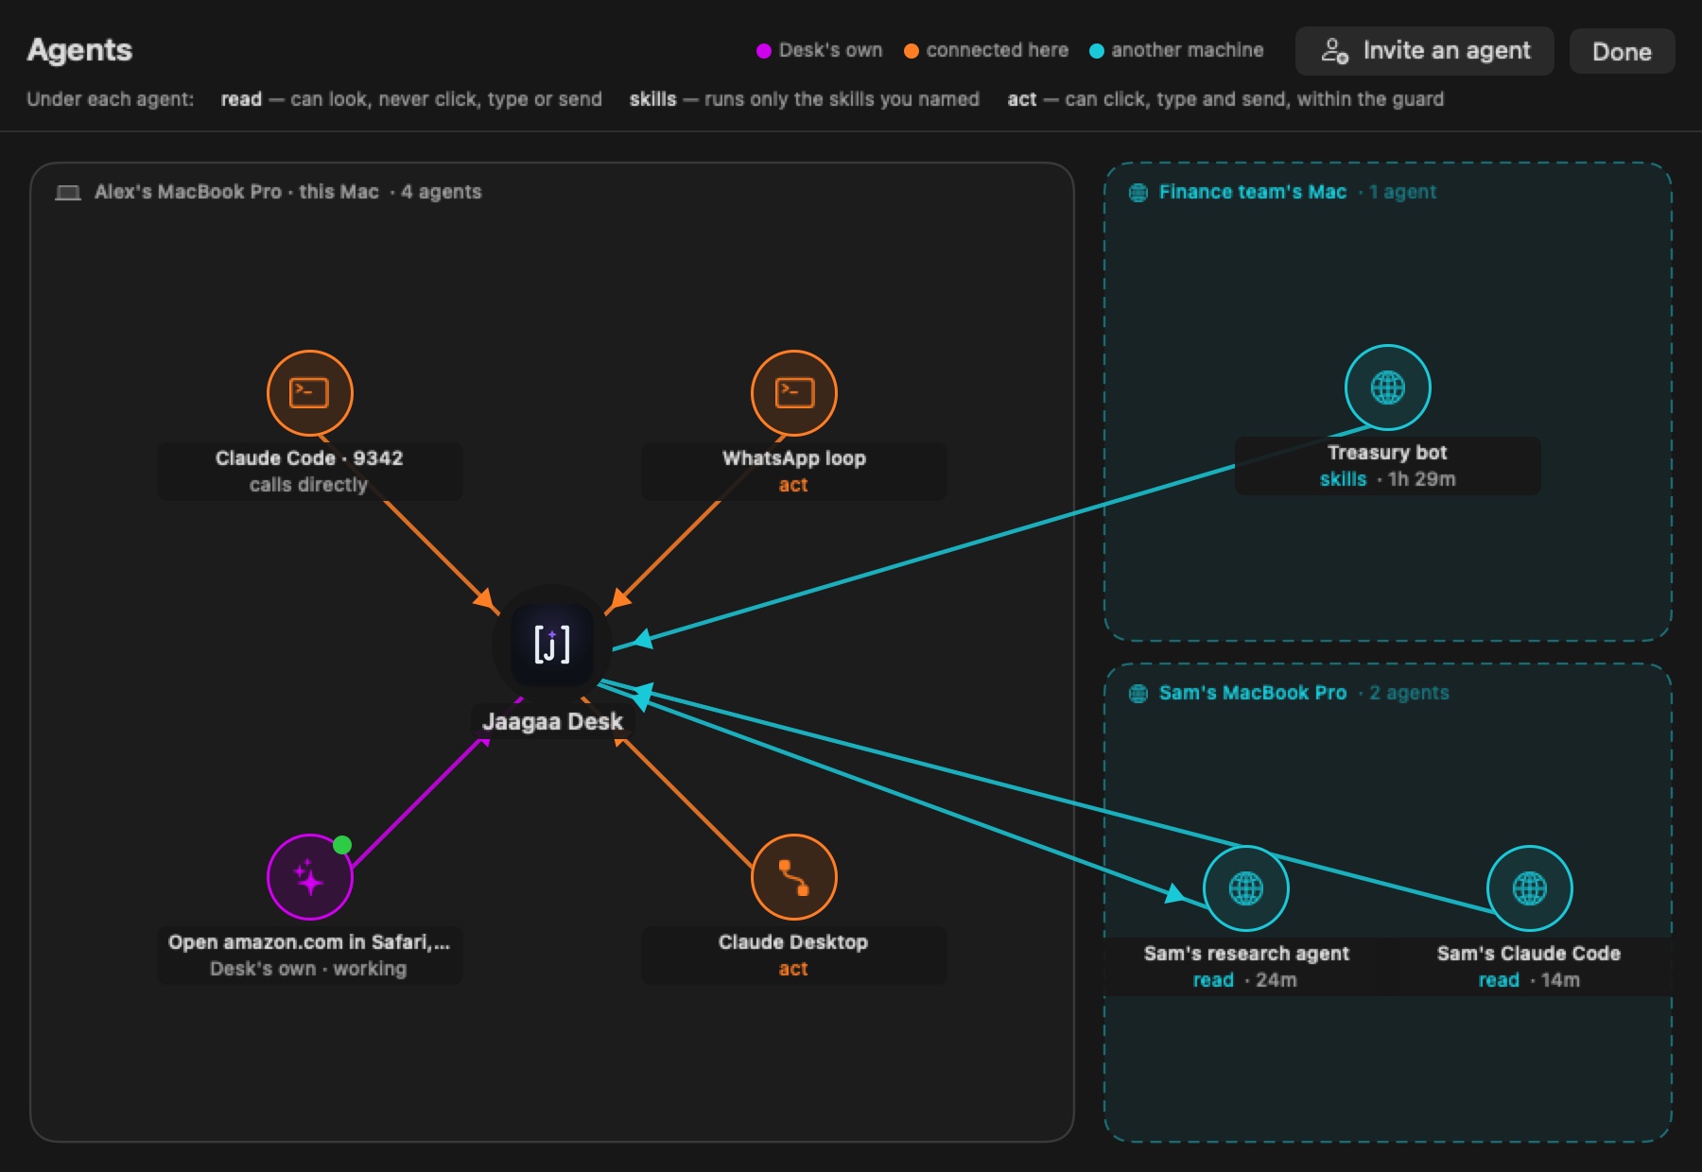Open the Jaagaa Desk central hub icon
Image resolution: width=1702 pixels, height=1172 pixels.
(x=552, y=645)
